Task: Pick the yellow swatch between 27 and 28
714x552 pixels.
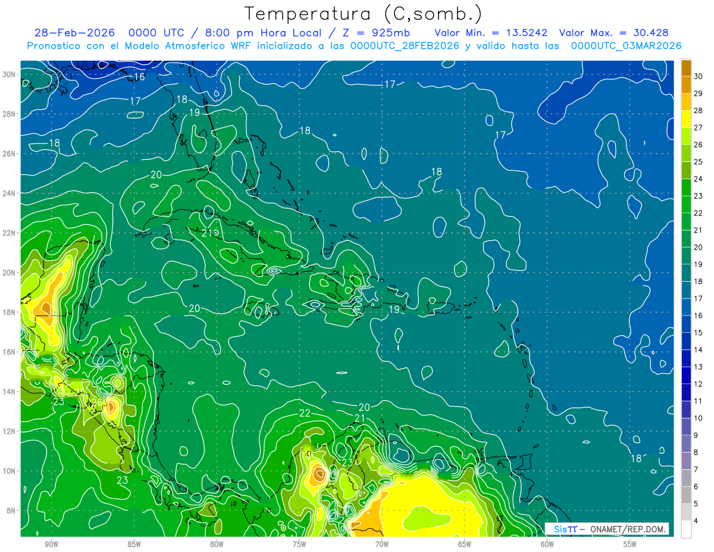Action: pos(686,119)
